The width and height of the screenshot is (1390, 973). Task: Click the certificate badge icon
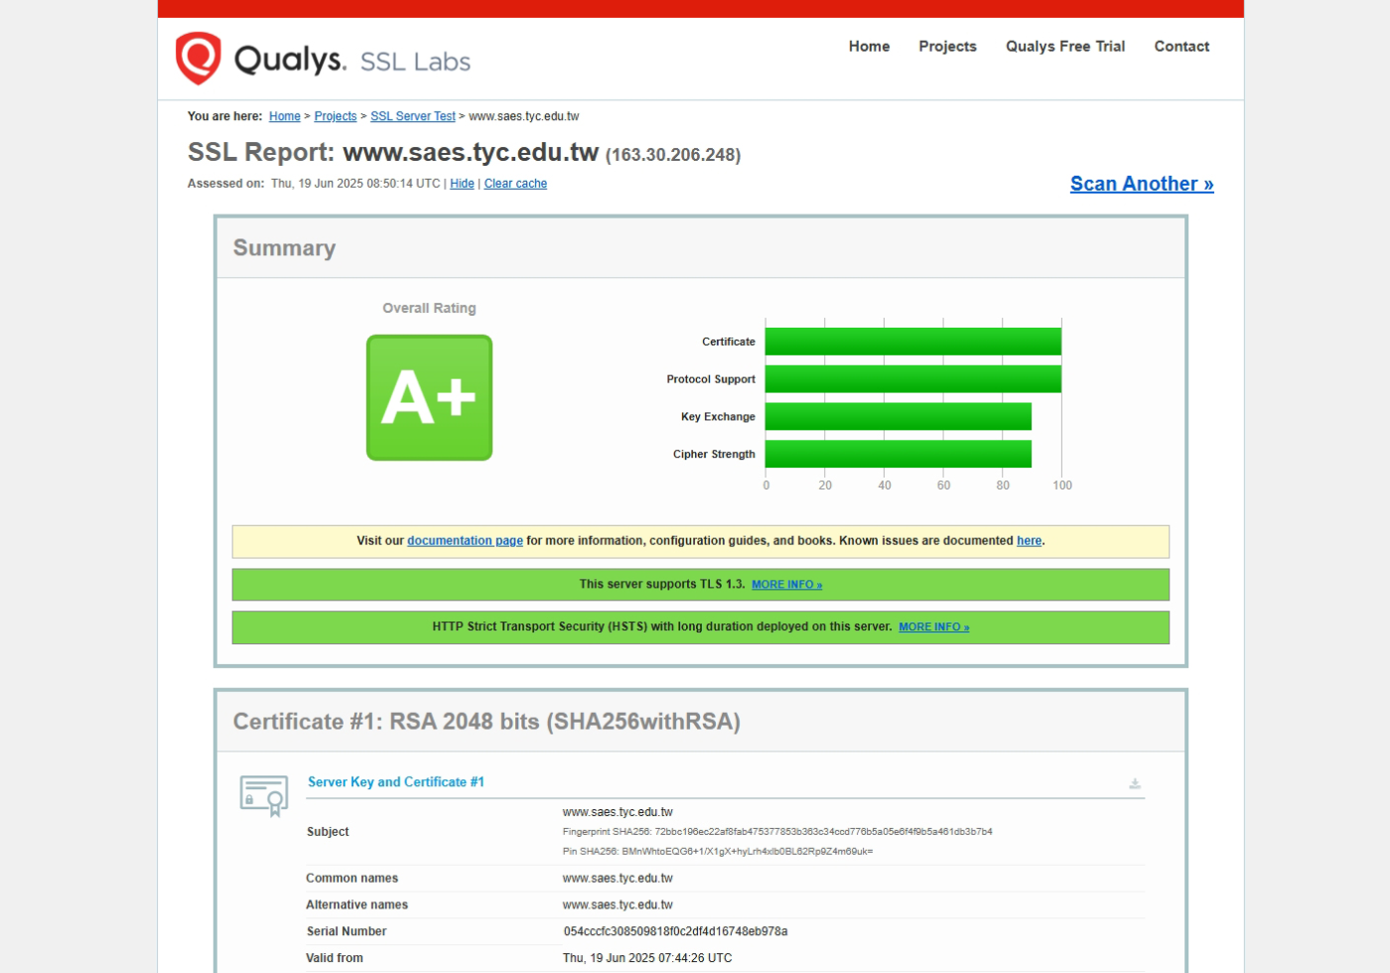coord(264,795)
